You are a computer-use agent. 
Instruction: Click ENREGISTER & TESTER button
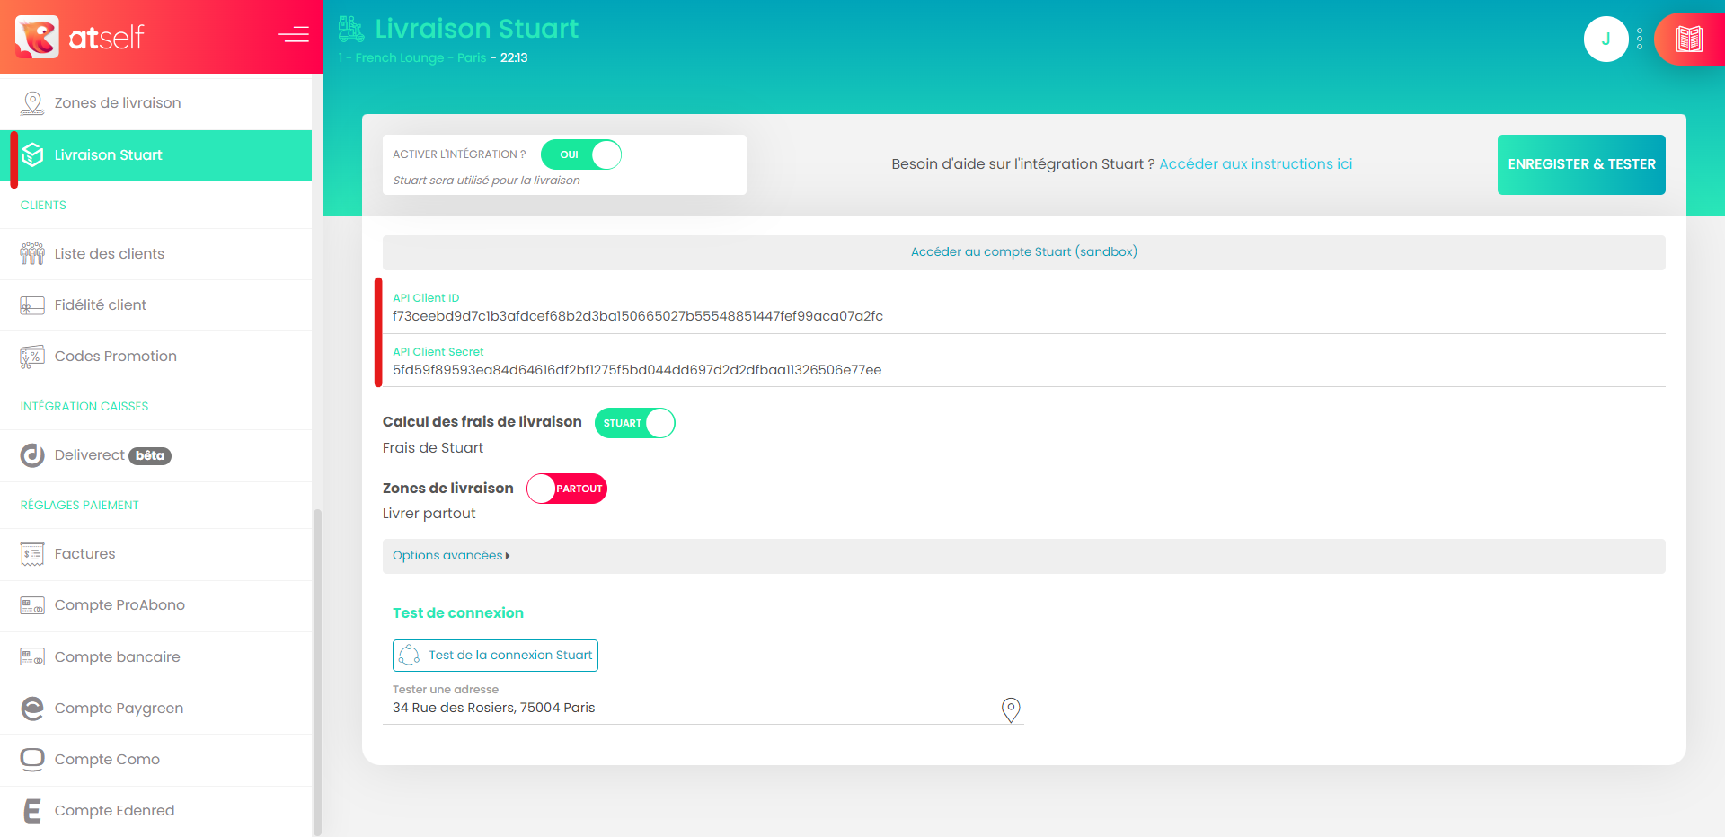1581,164
